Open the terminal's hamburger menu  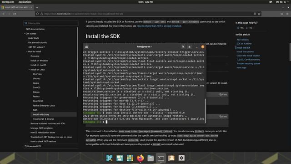coord(190,46)
